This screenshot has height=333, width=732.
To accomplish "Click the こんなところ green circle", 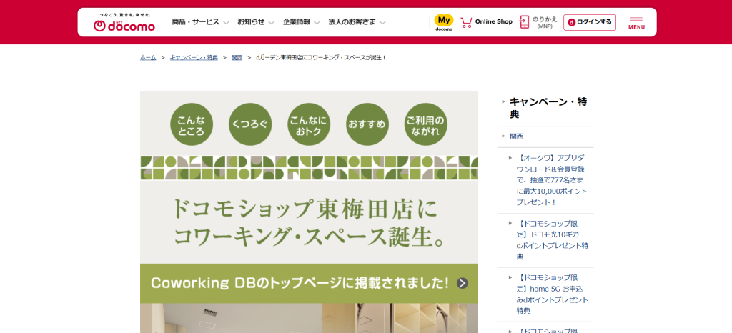I will tap(192, 124).
